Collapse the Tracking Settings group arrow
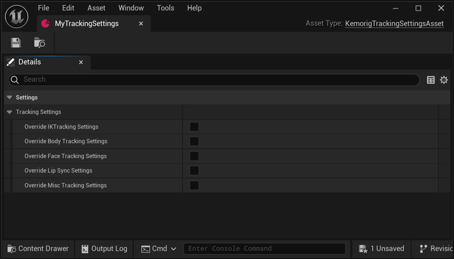This screenshot has height=259, width=454. click(x=10, y=112)
